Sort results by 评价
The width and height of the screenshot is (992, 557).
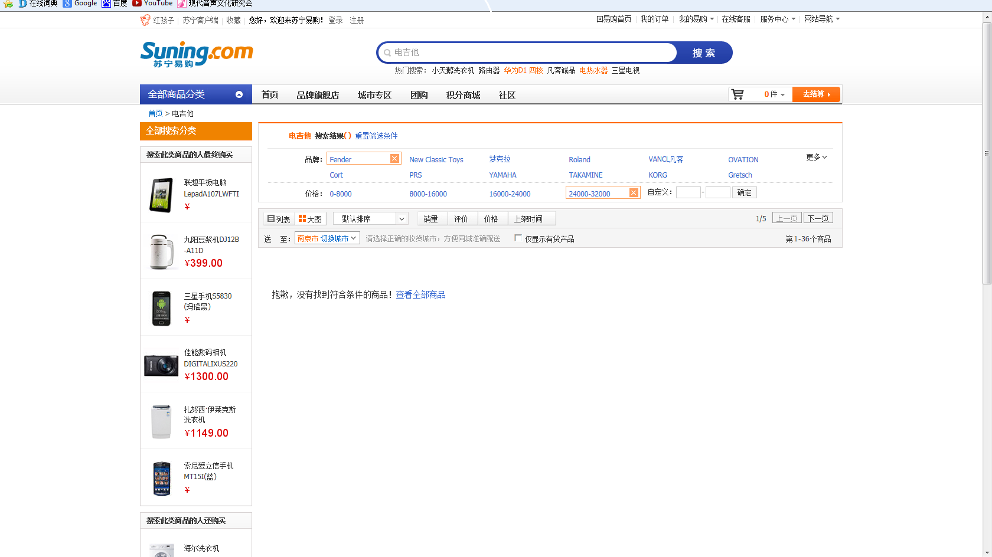point(461,219)
